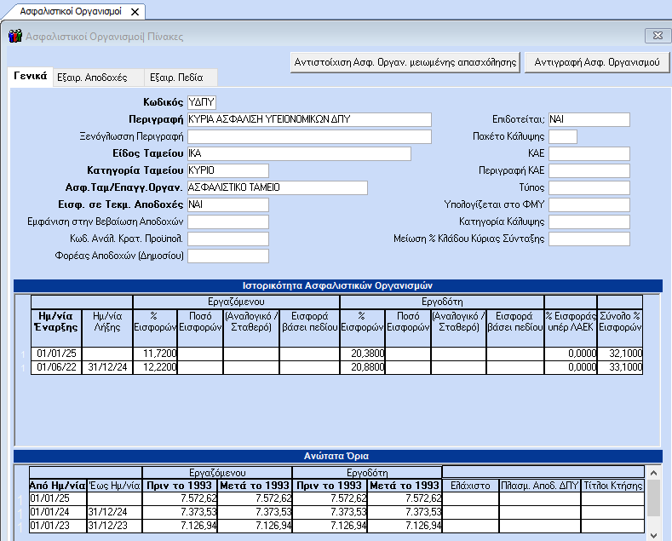Click Ημ/νία Λήξης column header
672x541 pixels.
107,327
